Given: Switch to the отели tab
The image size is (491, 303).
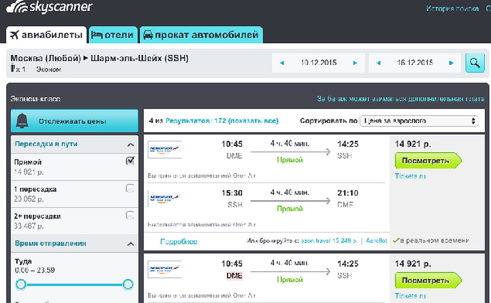Looking at the screenshot, I should point(113,35).
